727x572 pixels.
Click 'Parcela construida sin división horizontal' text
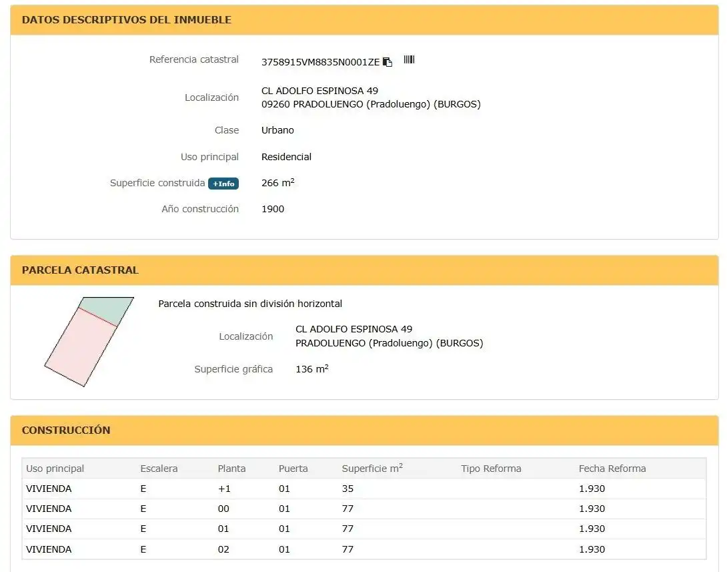[x=250, y=304]
